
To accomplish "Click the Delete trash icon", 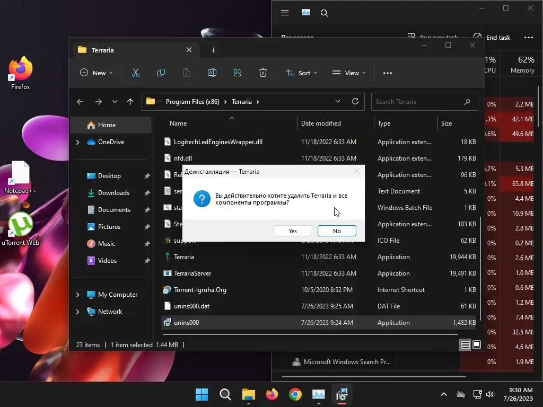I will 263,73.
